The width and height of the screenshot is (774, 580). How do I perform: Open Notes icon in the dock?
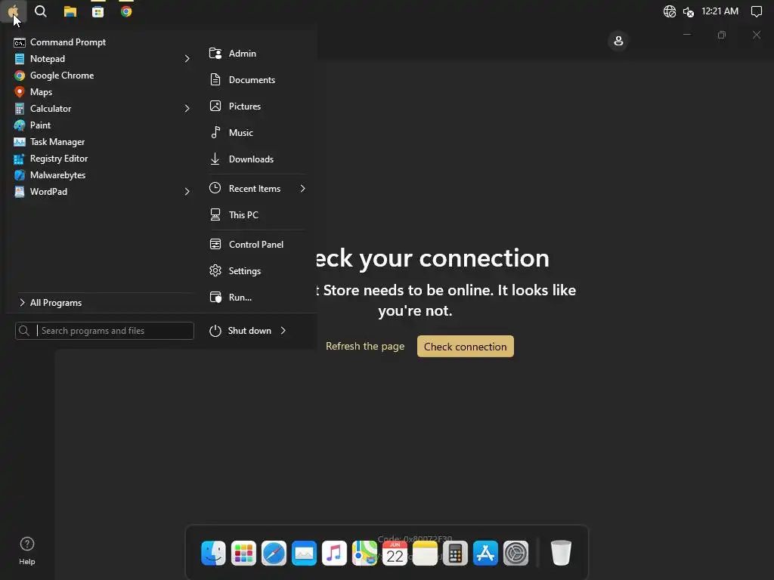[425, 553]
